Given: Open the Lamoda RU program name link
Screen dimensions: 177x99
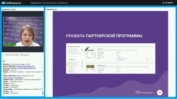Looking at the screenshot, I should coord(100,49).
